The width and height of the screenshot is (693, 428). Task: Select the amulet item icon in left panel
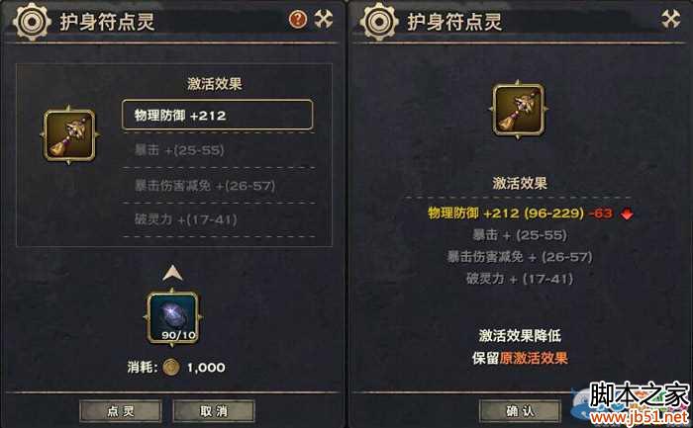[69, 135]
